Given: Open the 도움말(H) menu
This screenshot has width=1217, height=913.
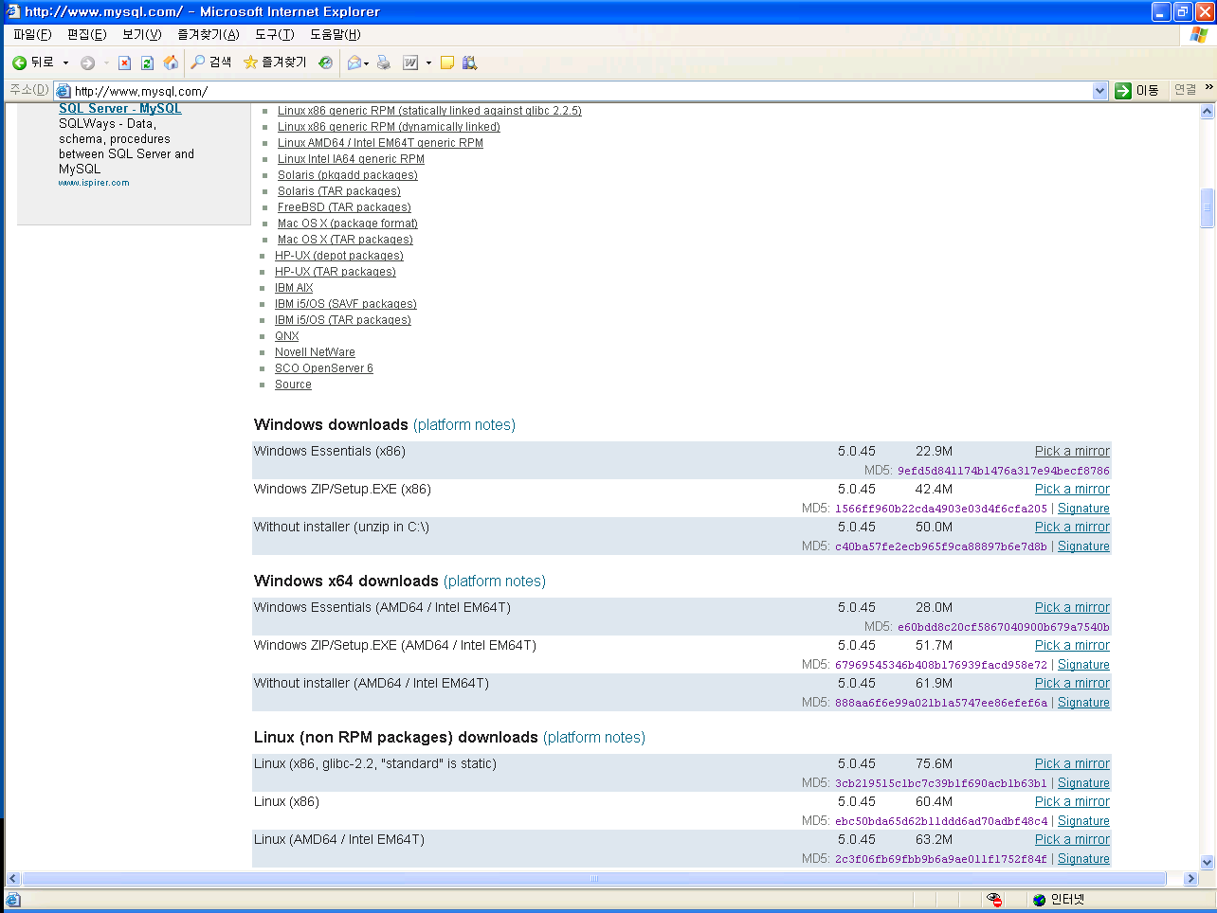Looking at the screenshot, I should coord(336,34).
